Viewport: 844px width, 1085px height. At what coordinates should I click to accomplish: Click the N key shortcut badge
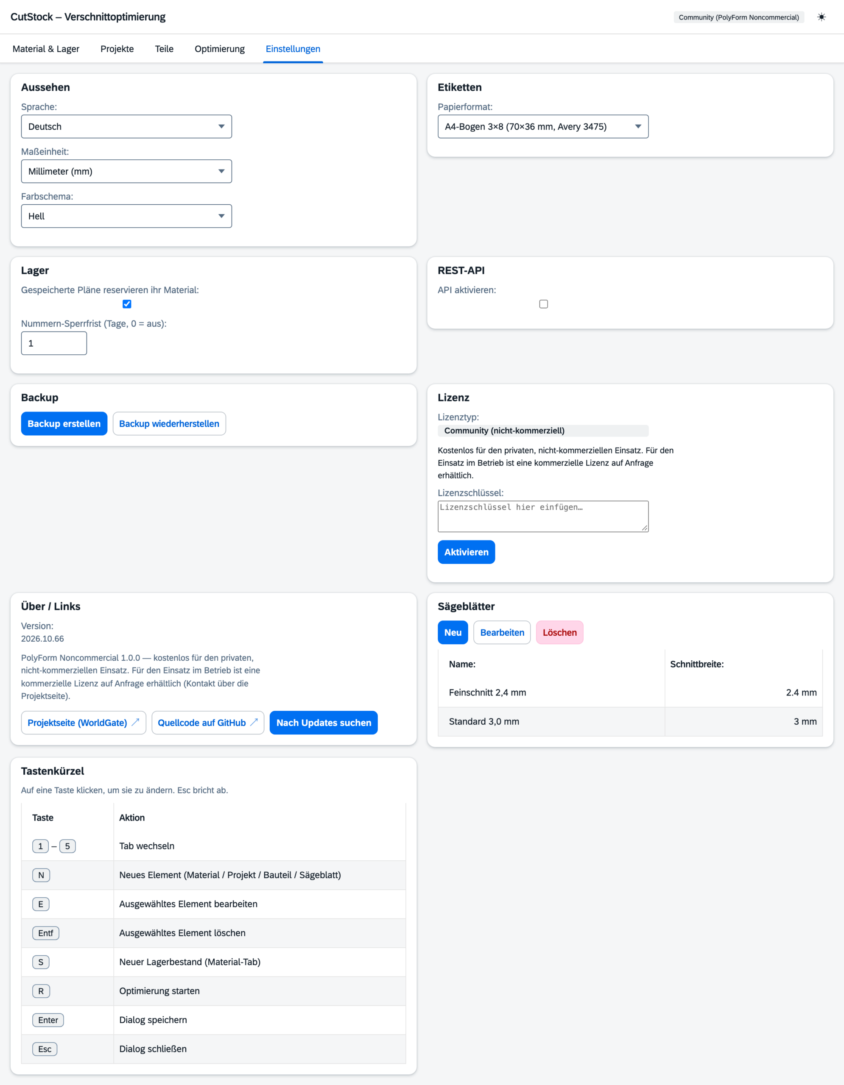pyautogui.click(x=41, y=875)
